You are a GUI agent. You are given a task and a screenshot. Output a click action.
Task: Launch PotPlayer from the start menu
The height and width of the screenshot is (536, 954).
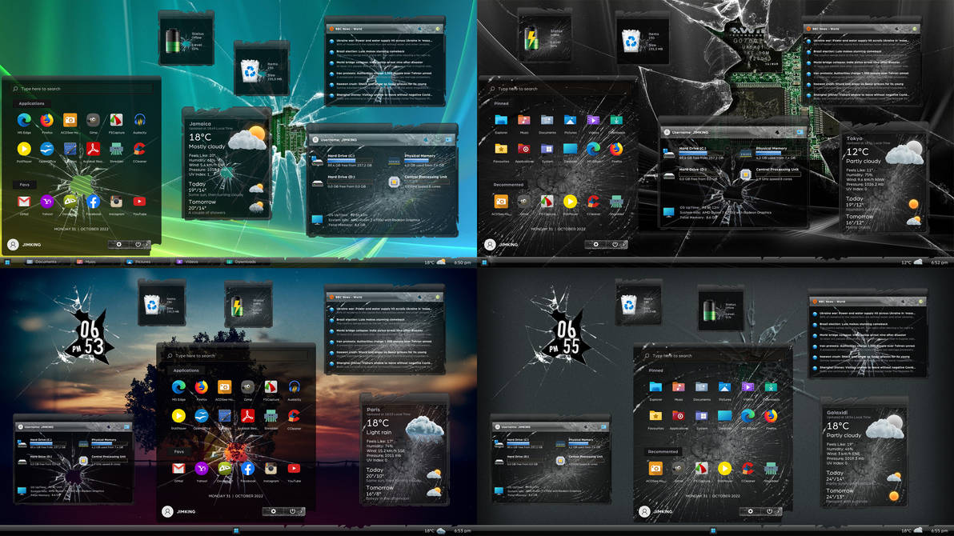pos(24,149)
